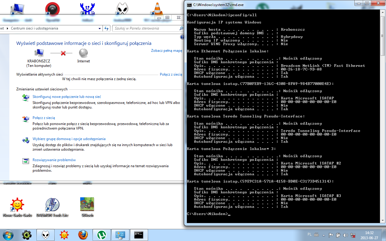Screen dimensions: 386x241
Task: Switch to the cmd.exe taskbar button
Action: pos(139,235)
